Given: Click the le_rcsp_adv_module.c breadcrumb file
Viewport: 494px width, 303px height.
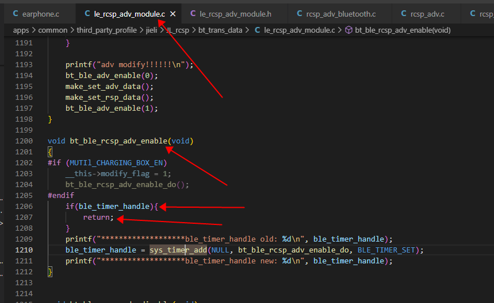Looking at the screenshot, I should pos(299,30).
